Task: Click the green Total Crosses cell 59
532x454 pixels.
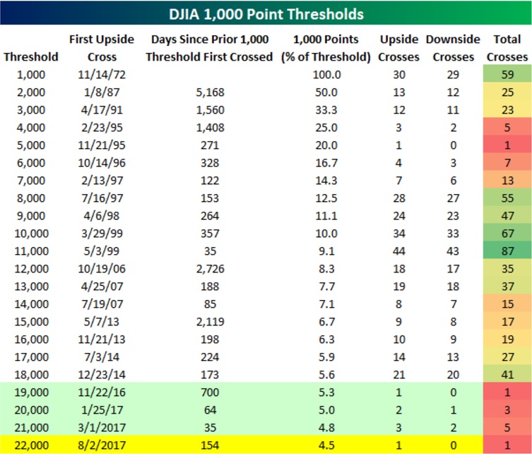Action: coord(507,73)
